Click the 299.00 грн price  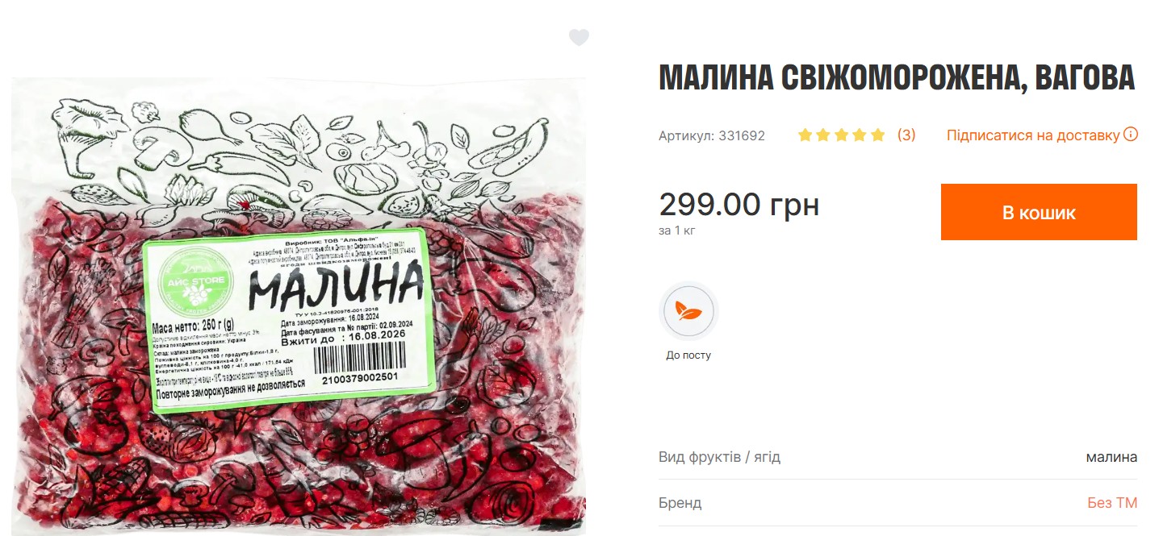tap(739, 205)
